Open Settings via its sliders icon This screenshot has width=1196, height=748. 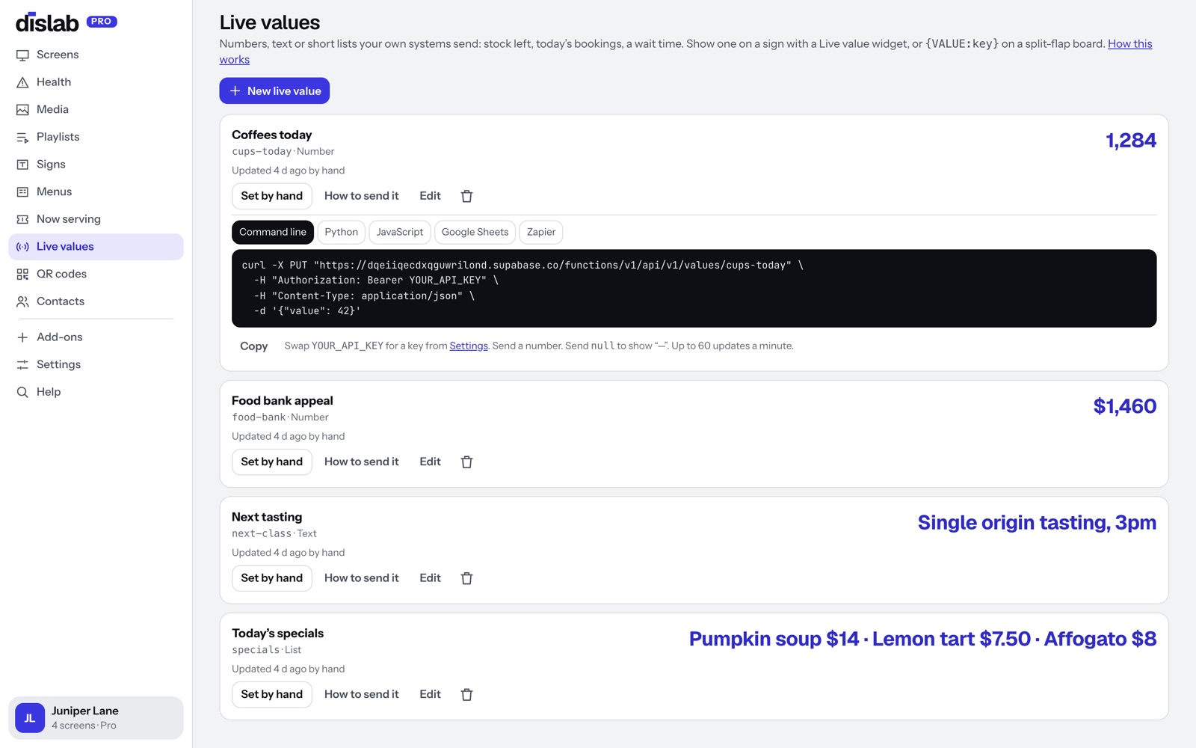pos(22,365)
